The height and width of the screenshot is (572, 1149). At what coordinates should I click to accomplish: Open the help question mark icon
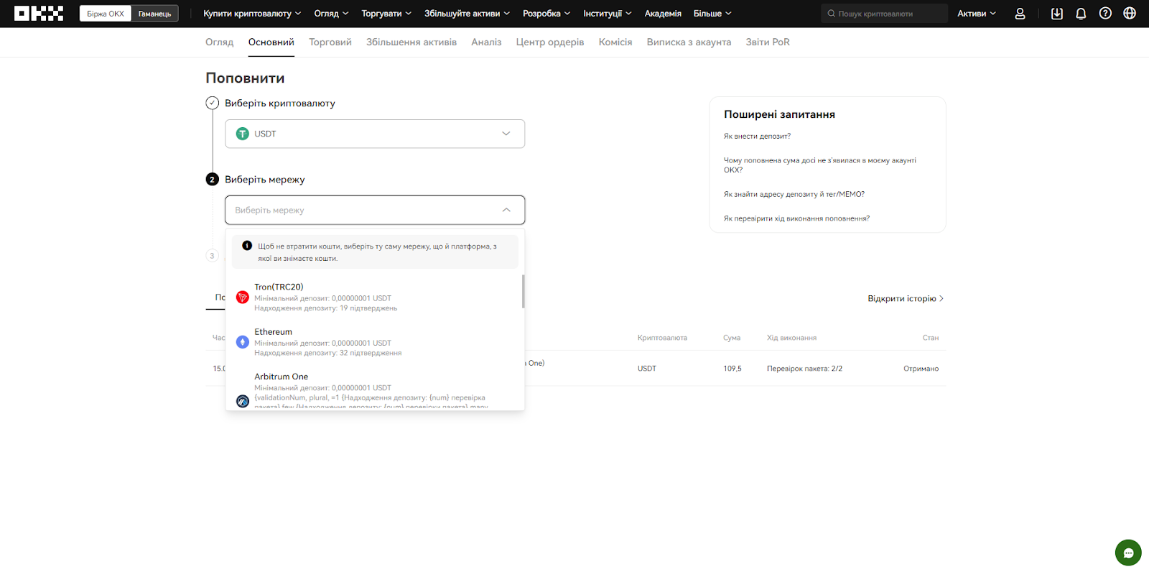coord(1105,14)
